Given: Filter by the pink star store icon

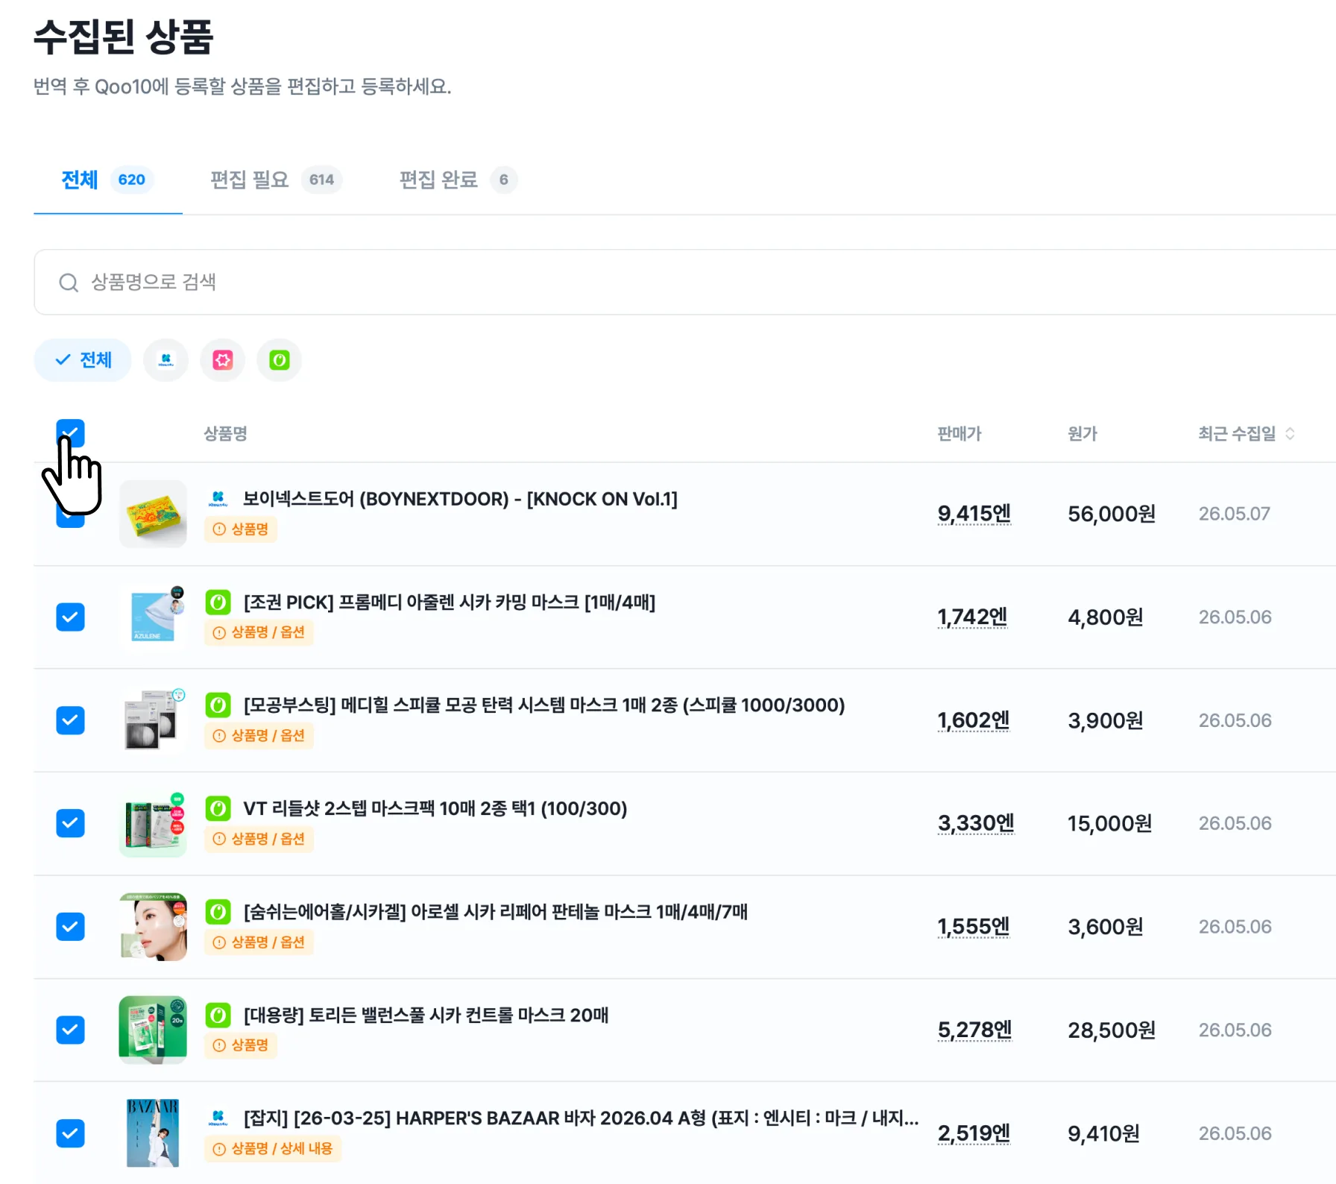Looking at the screenshot, I should coord(222,360).
